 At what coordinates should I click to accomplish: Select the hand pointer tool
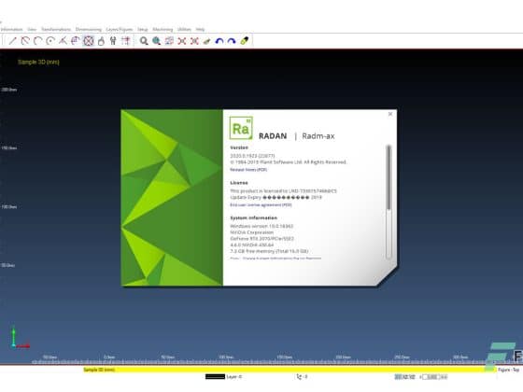[x=101, y=41]
